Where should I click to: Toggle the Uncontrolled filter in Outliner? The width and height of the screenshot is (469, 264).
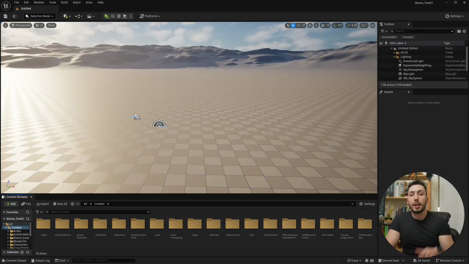pos(389,37)
